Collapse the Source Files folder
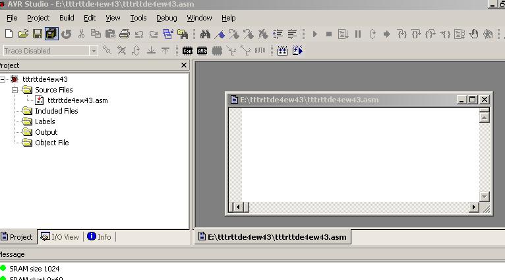 point(15,90)
